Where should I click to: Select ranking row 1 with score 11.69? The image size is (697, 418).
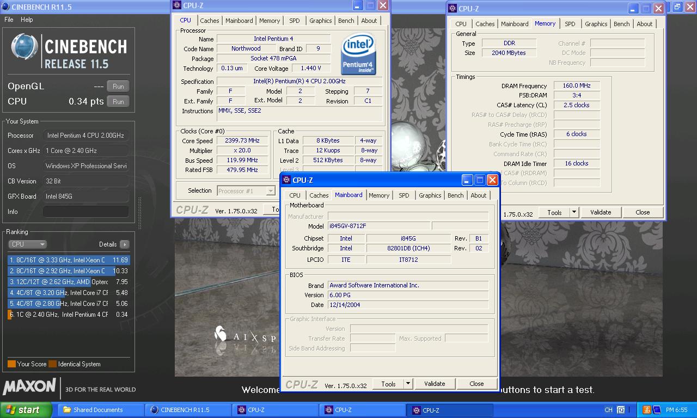(x=69, y=260)
